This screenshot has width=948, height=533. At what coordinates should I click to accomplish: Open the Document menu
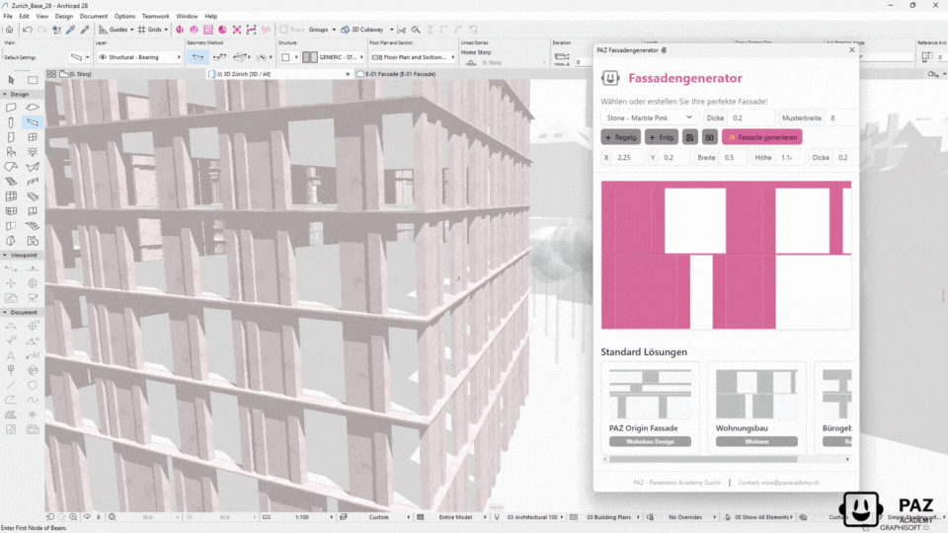pos(94,17)
